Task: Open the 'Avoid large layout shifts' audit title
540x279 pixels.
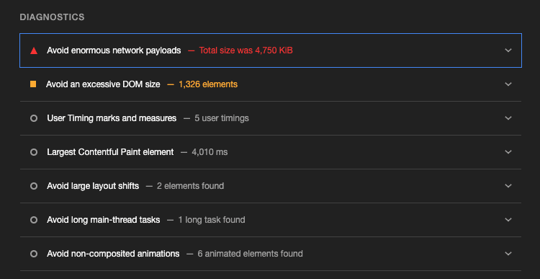Action: tap(93, 186)
